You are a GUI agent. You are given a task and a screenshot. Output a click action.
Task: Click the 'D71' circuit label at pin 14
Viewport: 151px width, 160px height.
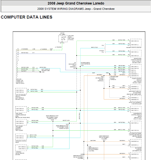[33, 53]
